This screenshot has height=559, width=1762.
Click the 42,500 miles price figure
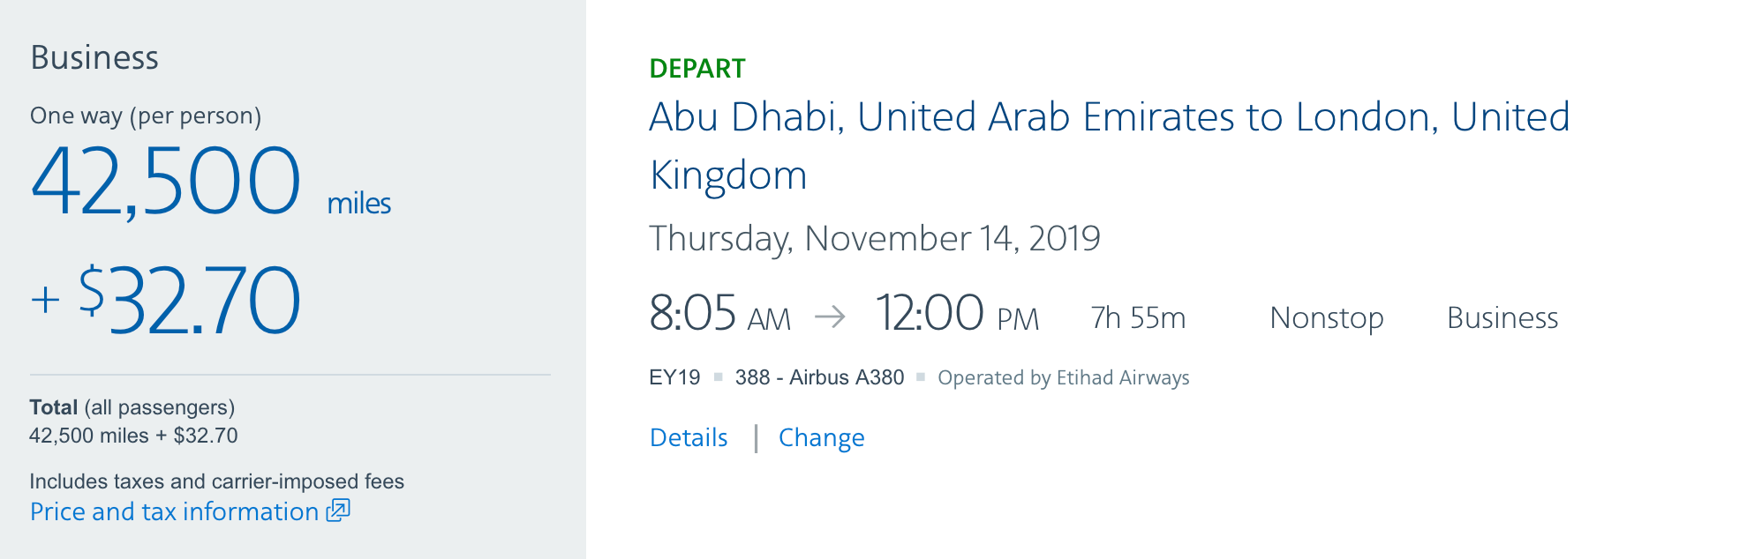point(210,182)
